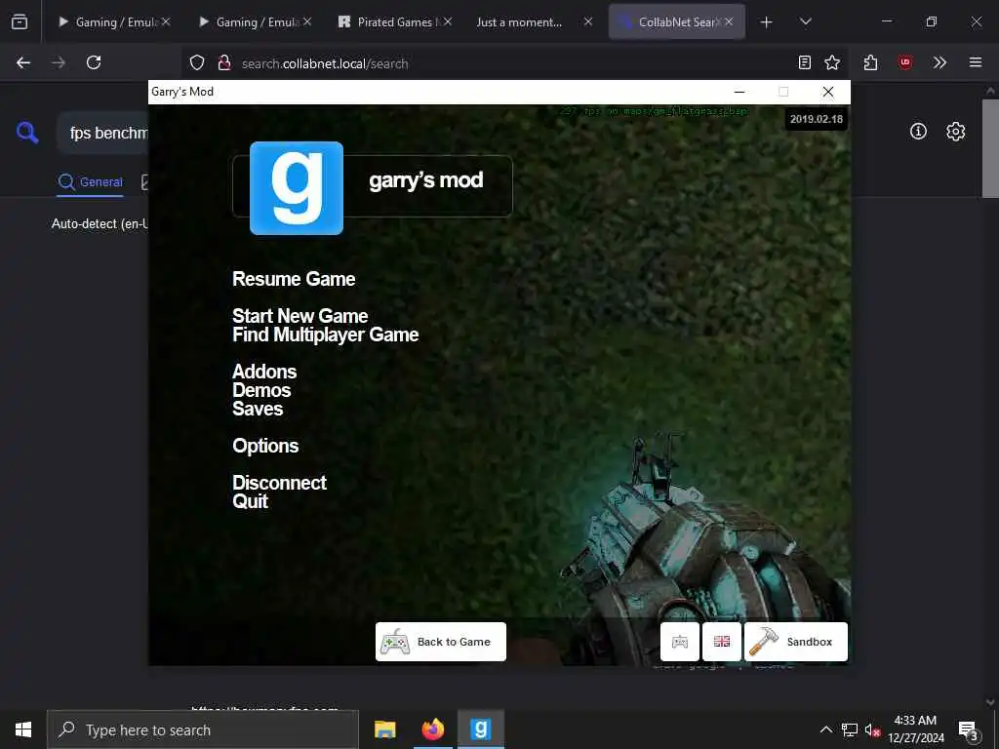Open the Sandbox gamemode selector
999x749 pixels.
point(796,642)
